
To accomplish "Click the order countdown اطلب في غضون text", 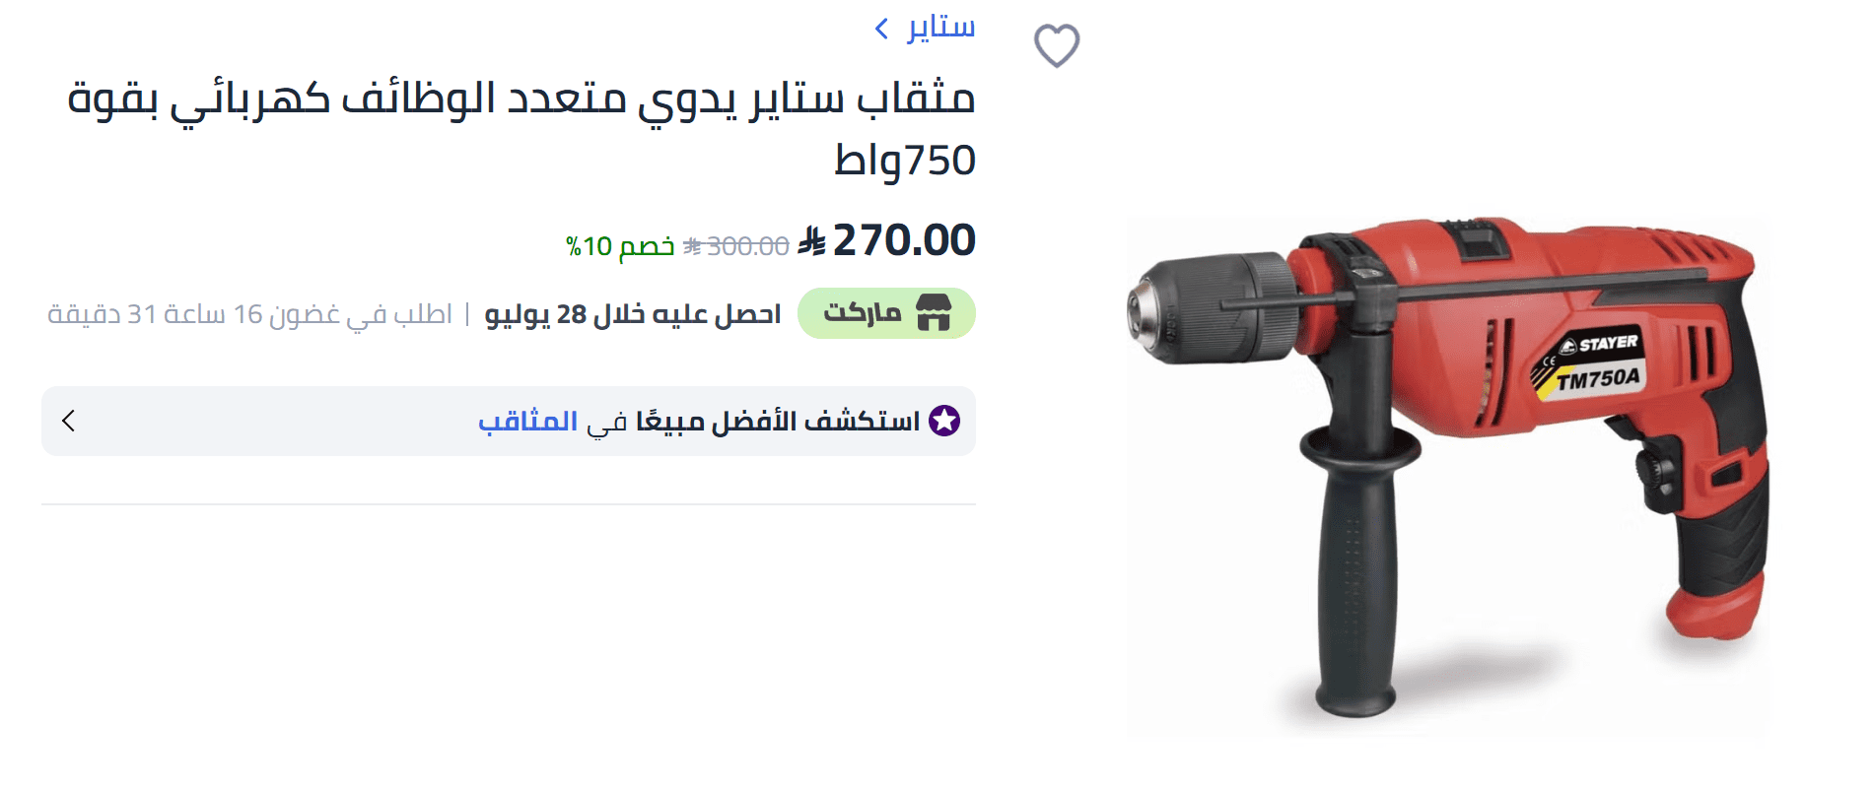I will coord(249,314).
